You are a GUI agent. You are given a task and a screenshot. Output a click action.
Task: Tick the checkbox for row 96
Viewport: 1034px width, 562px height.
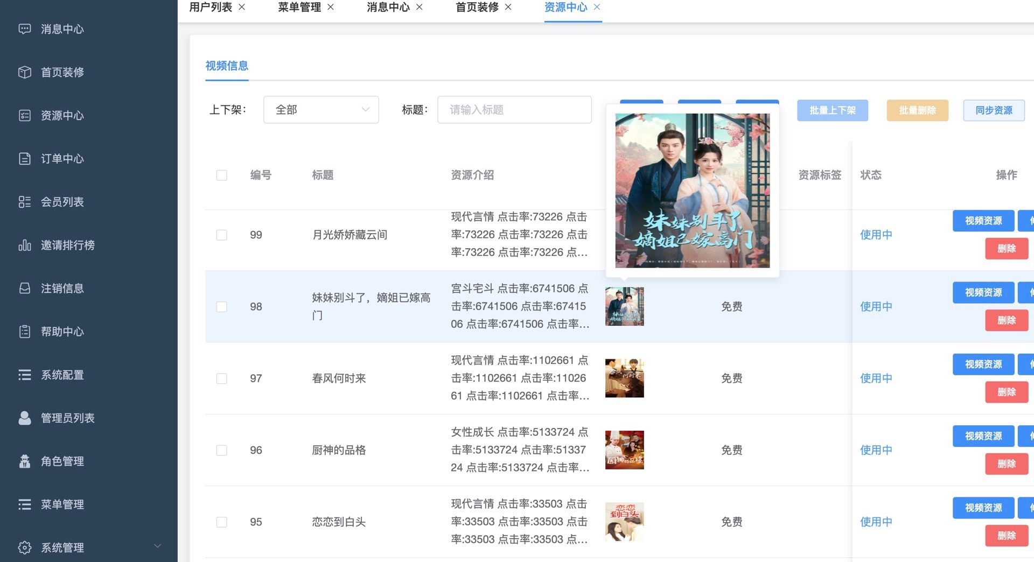point(221,450)
